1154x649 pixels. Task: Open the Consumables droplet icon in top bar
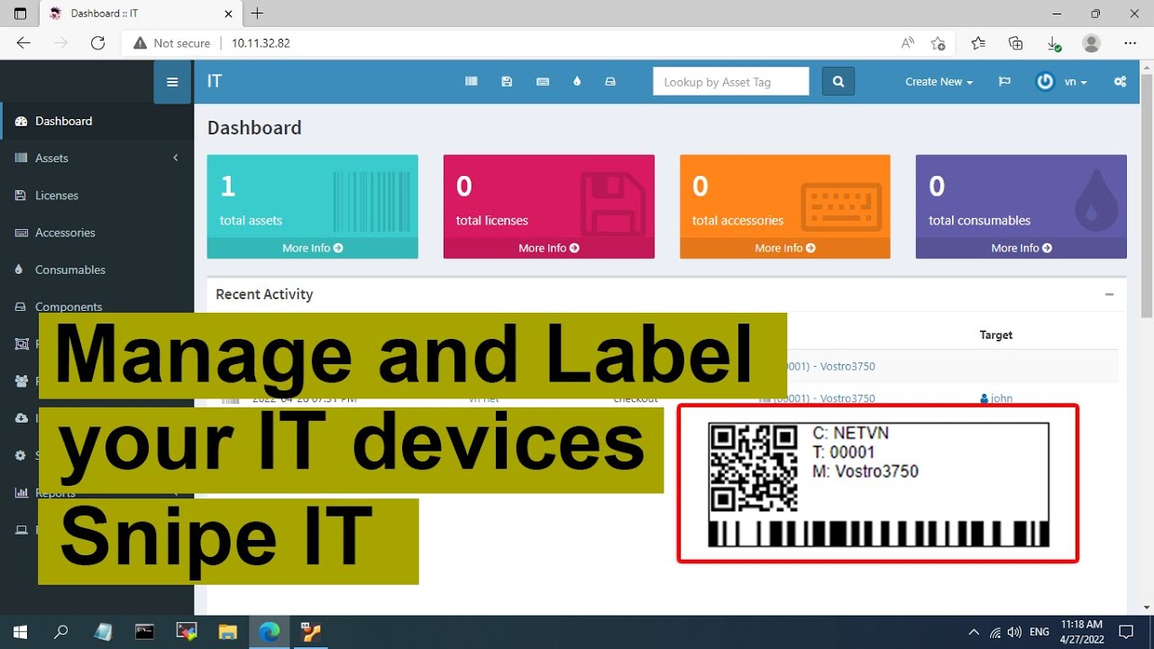(x=577, y=81)
